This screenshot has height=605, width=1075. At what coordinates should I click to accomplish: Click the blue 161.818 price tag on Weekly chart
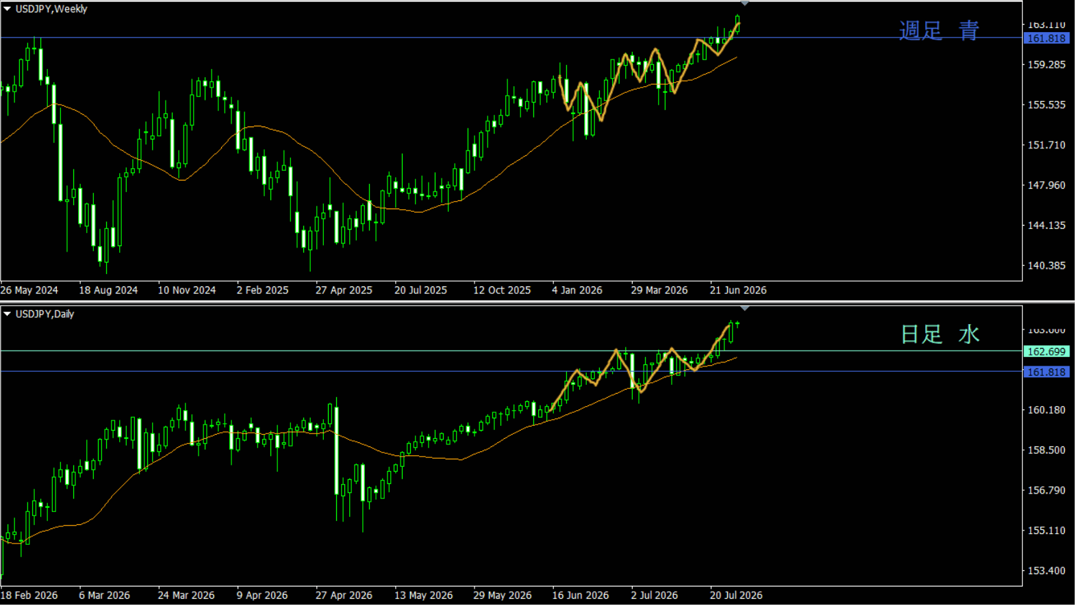pyautogui.click(x=1046, y=38)
